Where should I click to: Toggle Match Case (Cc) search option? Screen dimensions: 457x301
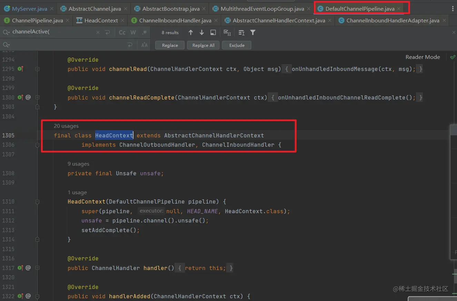coord(122,32)
